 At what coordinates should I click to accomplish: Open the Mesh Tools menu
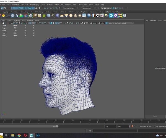tap(24, 5)
